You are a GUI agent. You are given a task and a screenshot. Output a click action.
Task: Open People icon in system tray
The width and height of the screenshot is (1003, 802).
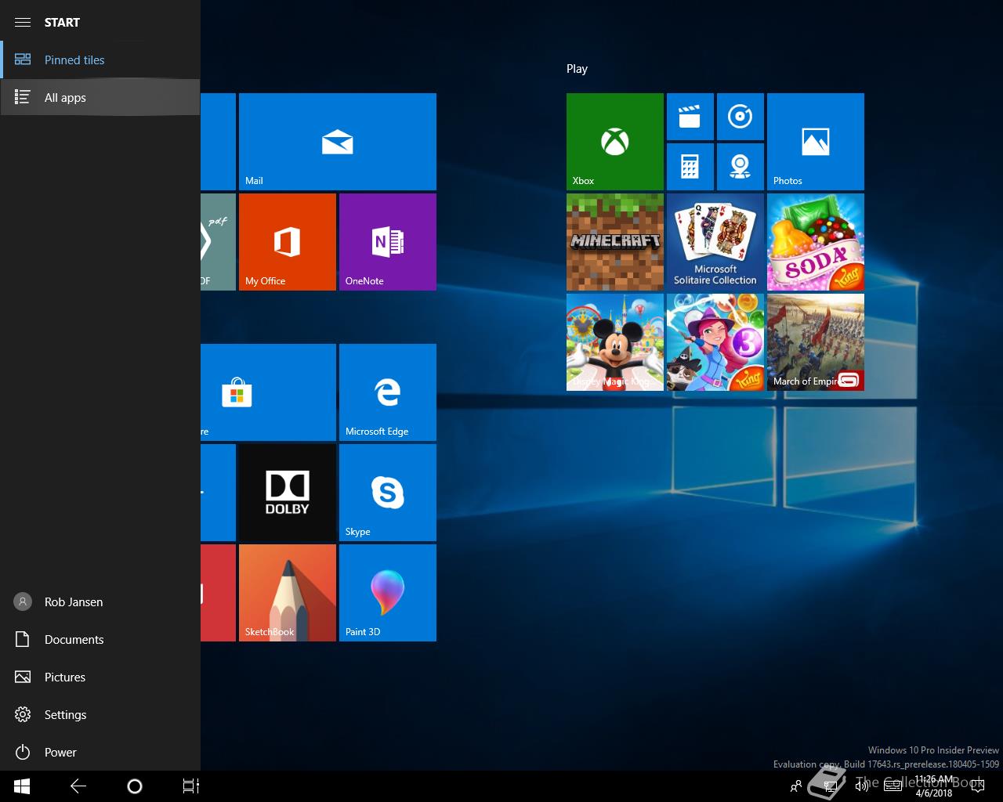796,786
